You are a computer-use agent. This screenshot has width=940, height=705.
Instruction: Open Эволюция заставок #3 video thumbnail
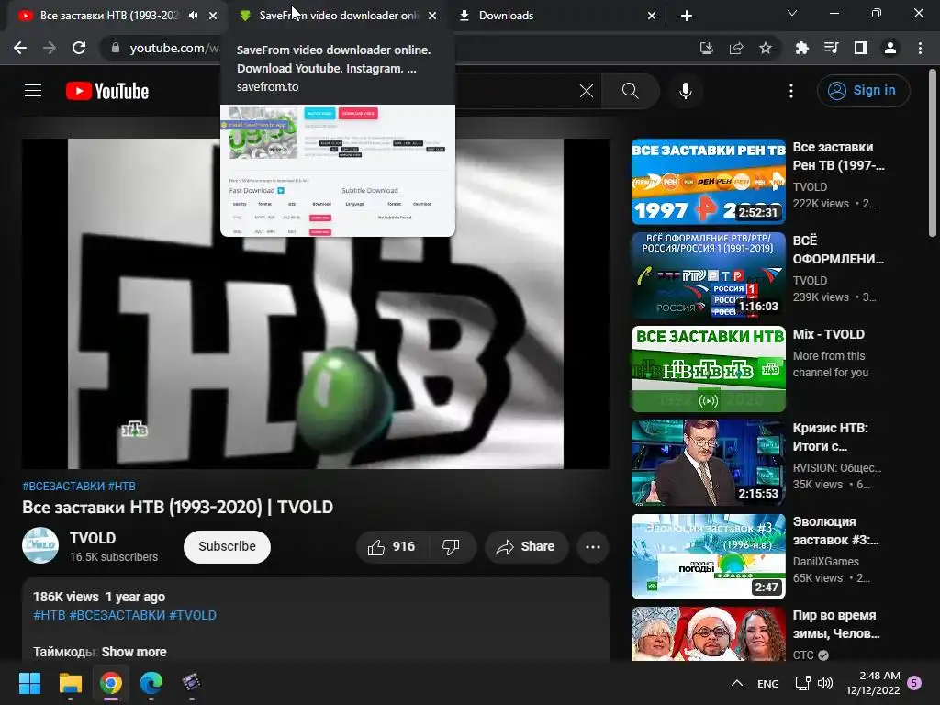[x=708, y=556]
